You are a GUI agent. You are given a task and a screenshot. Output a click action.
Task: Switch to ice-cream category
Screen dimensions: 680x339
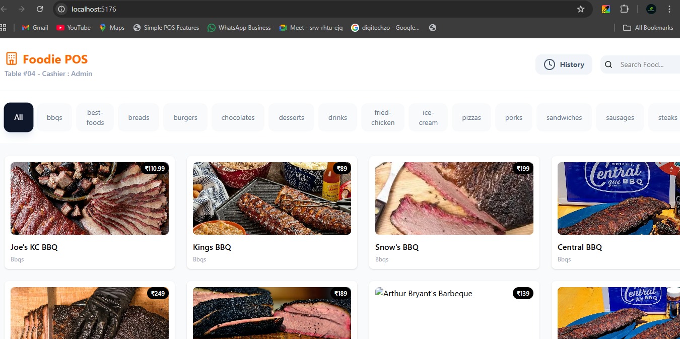point(428,117)
